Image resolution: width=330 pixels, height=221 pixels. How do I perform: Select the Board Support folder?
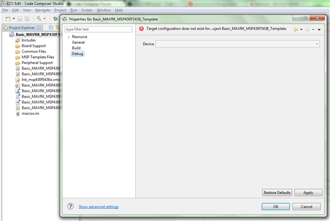pos(31,46)
